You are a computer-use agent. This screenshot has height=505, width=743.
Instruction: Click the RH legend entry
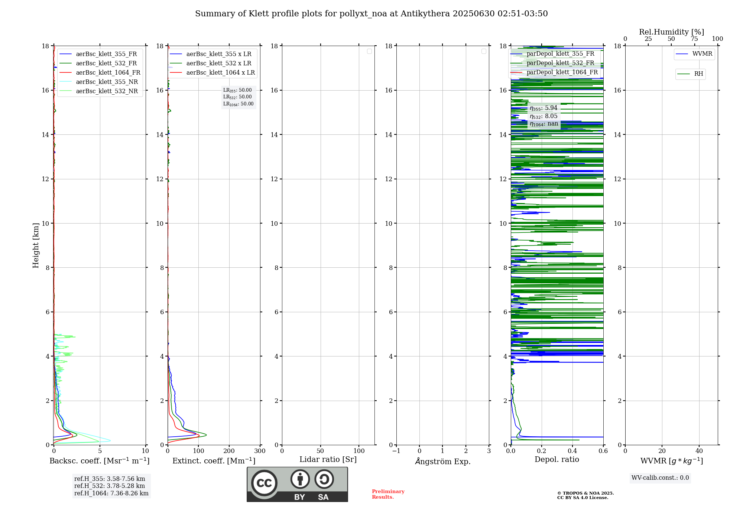690,74
